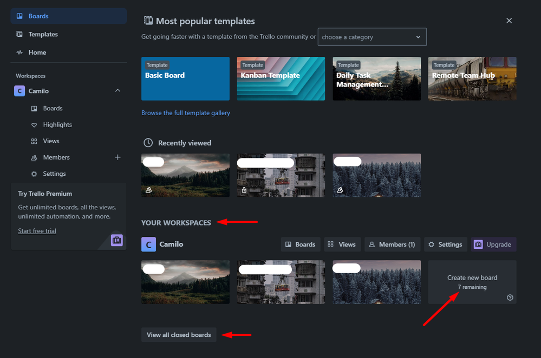Viewport: 541px width, 358px height.
Task: Click the grid icon beside sidebar Views
Action: (34, 141)
